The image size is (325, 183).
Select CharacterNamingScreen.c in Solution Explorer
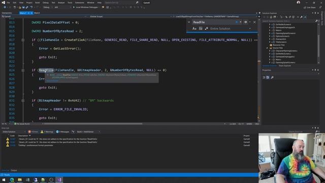(286, 51)
